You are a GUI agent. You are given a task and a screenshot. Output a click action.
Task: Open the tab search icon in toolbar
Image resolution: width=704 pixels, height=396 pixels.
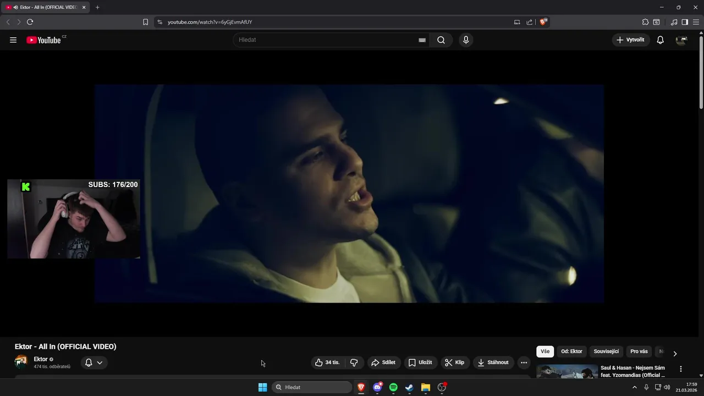click(656, 22)
